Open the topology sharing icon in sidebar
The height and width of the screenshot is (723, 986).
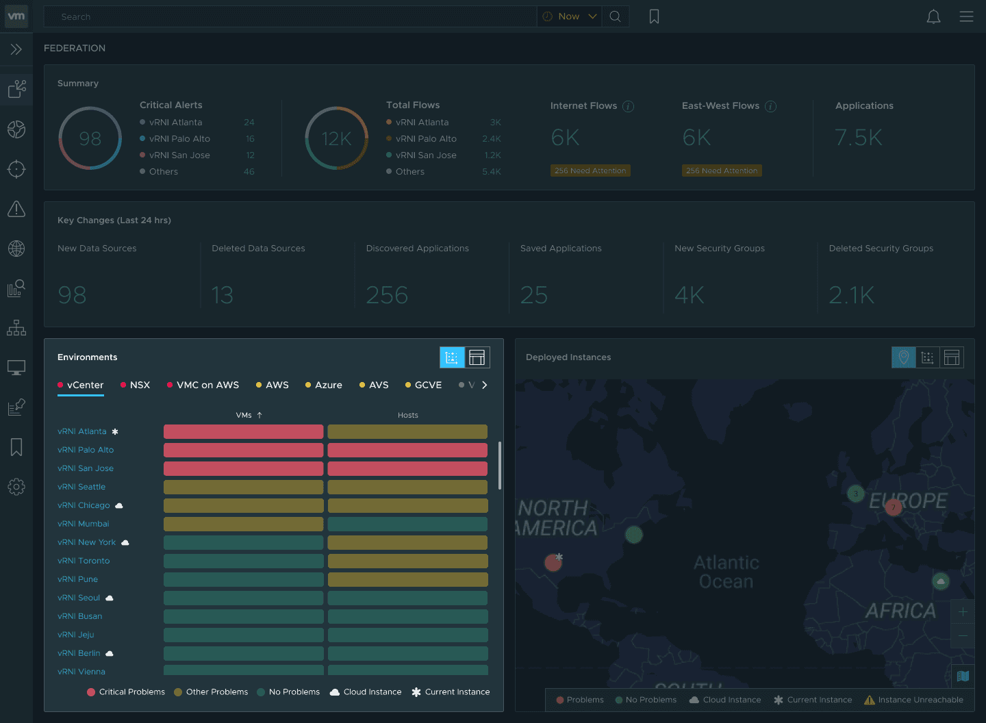click(16, 89)
